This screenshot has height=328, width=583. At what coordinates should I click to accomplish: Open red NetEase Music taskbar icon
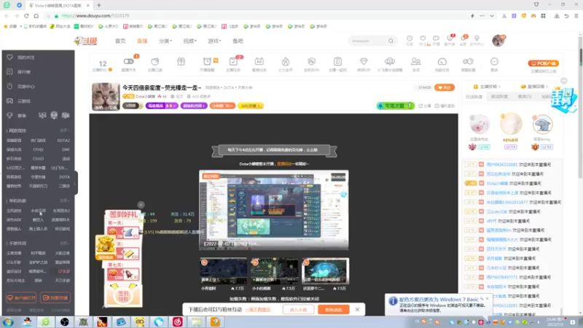pyautogui.click(x=177, y=322)
